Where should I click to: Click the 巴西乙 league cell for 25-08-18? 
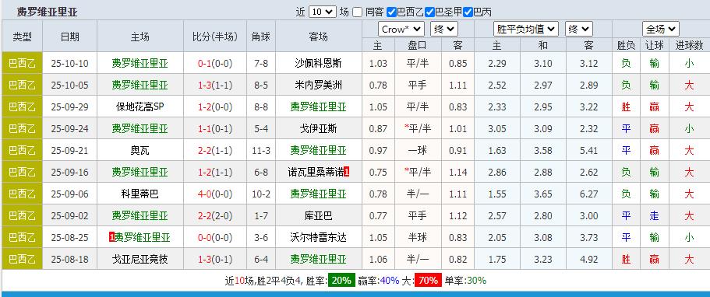(22, 259)
